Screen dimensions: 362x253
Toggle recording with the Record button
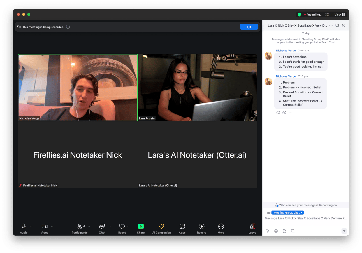[201, 227]
